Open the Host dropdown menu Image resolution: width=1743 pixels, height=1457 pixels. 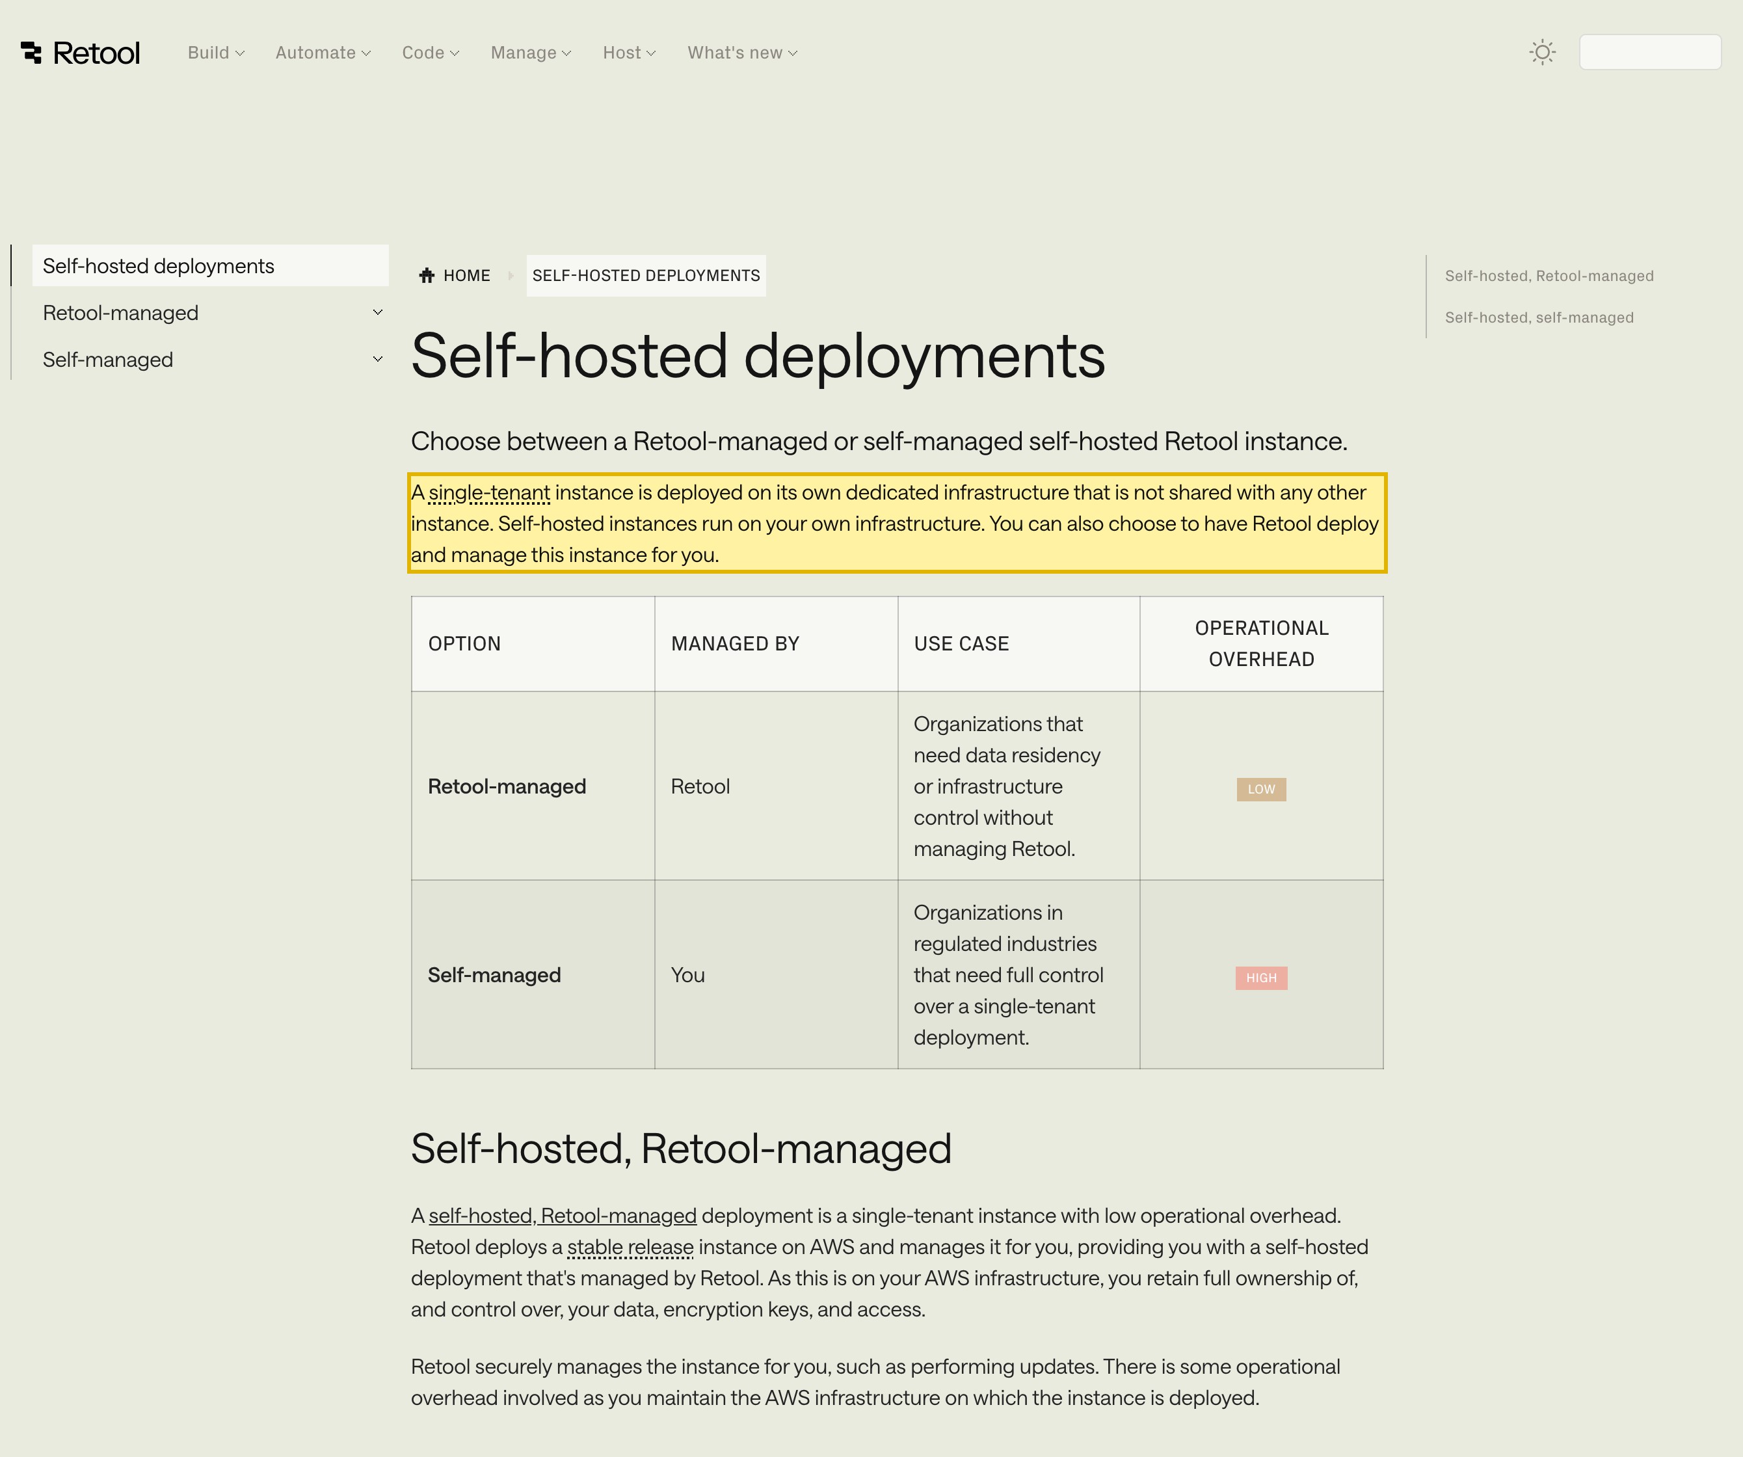629,52
